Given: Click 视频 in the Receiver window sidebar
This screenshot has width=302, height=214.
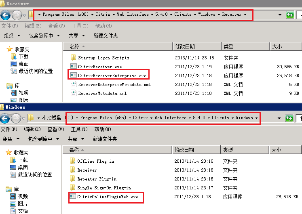Looking at the screenshot, I should click(24, 93).
